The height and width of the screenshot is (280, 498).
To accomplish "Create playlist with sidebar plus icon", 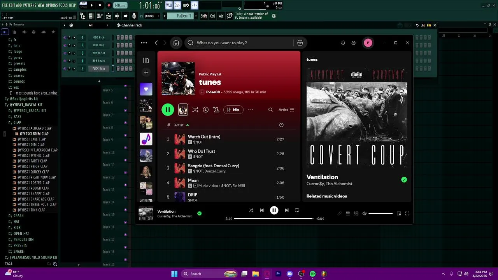I will click(x=146, y=72).
